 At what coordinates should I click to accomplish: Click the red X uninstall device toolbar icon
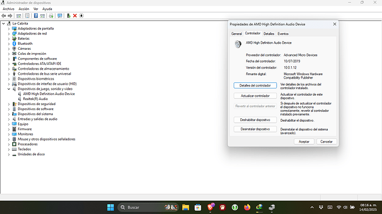pyautogui.click(x=75, y=15)
